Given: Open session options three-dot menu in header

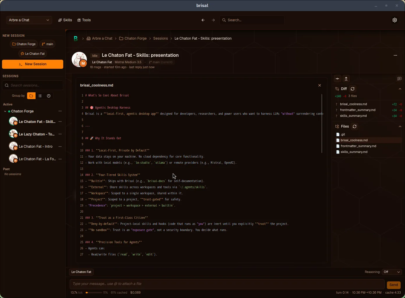Looking at the screenshot, I should point(395,55).
